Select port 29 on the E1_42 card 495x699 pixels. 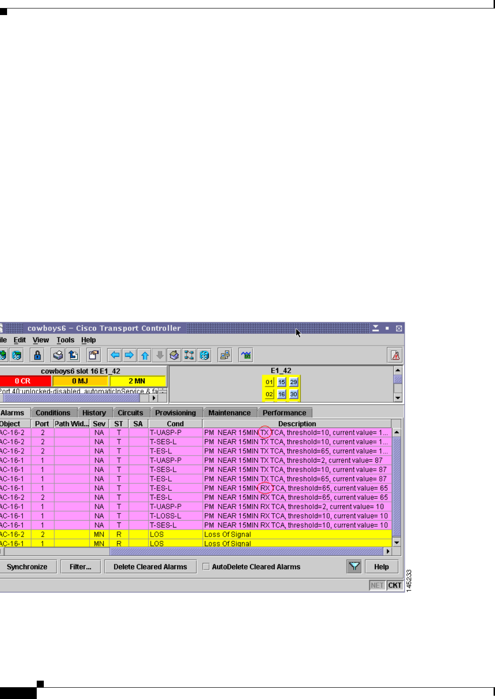(x=294, y=382)
